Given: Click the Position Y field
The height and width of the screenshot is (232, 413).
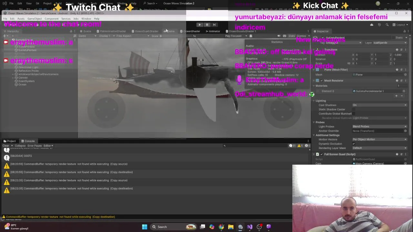Looking at the screenshot, I should click(382, 55).
